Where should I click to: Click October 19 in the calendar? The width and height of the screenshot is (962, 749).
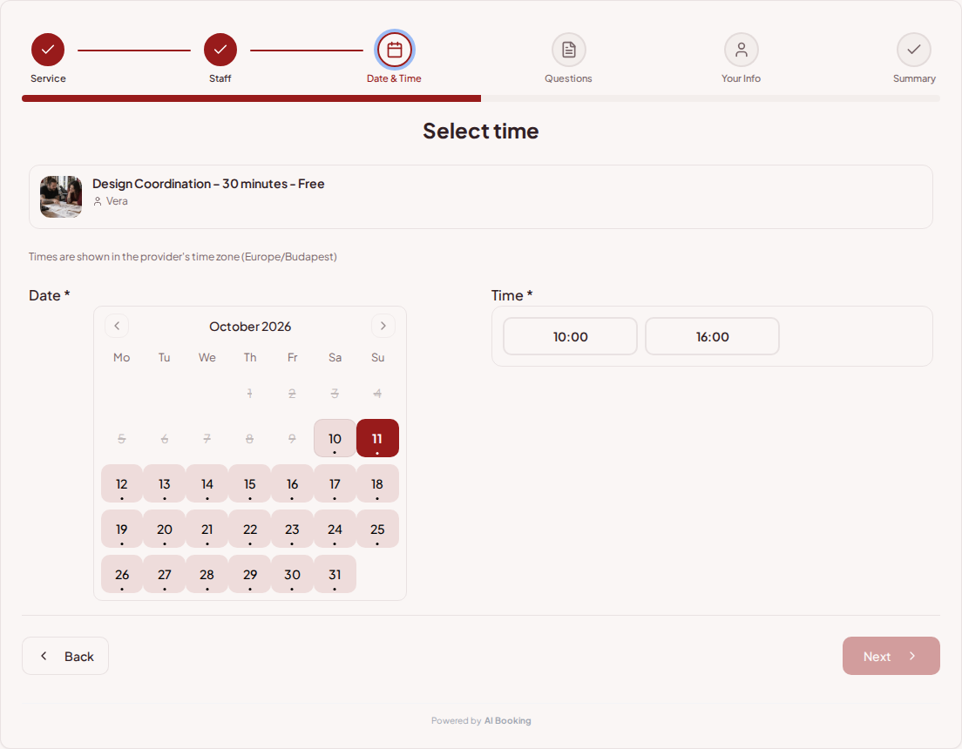coord(121,529)
